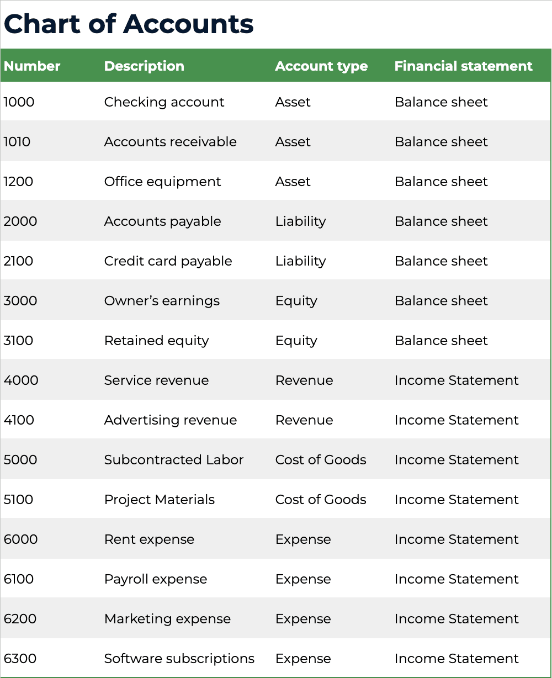Image resolution: width=552 pixels, height=678 pixels.
Task: Click the Office equipment entry
Action: (x=162, y=182)
